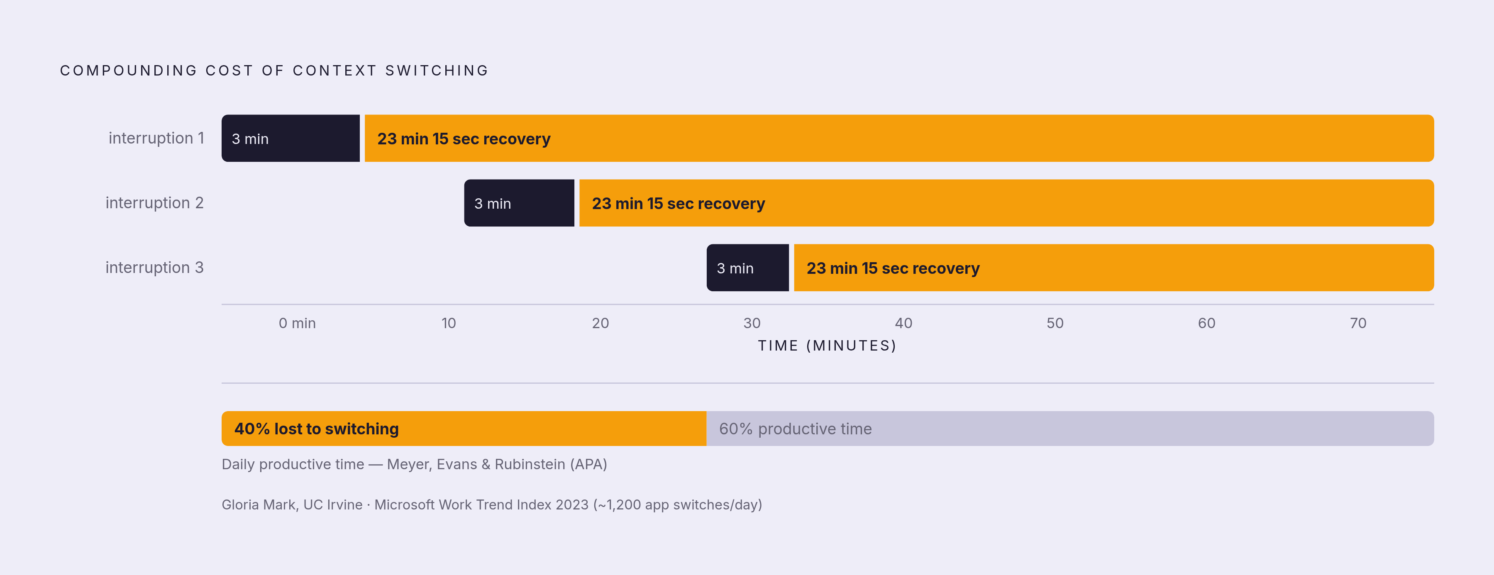Click the 30 axis tick label
1494x575 pixels.
(752, 323)
